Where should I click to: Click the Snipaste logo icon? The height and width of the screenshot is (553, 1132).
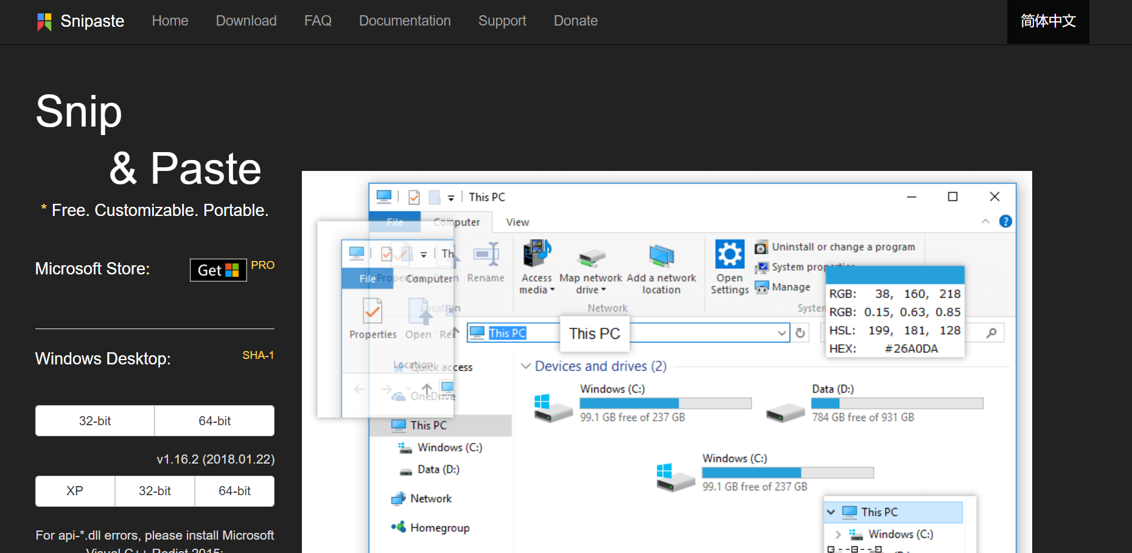tap(44, 21)
